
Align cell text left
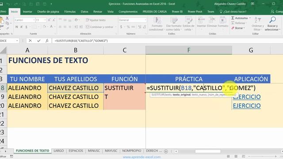coord(60,27)
